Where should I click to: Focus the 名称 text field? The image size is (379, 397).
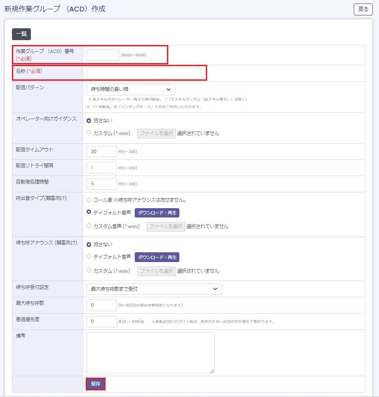coord(144,73)
